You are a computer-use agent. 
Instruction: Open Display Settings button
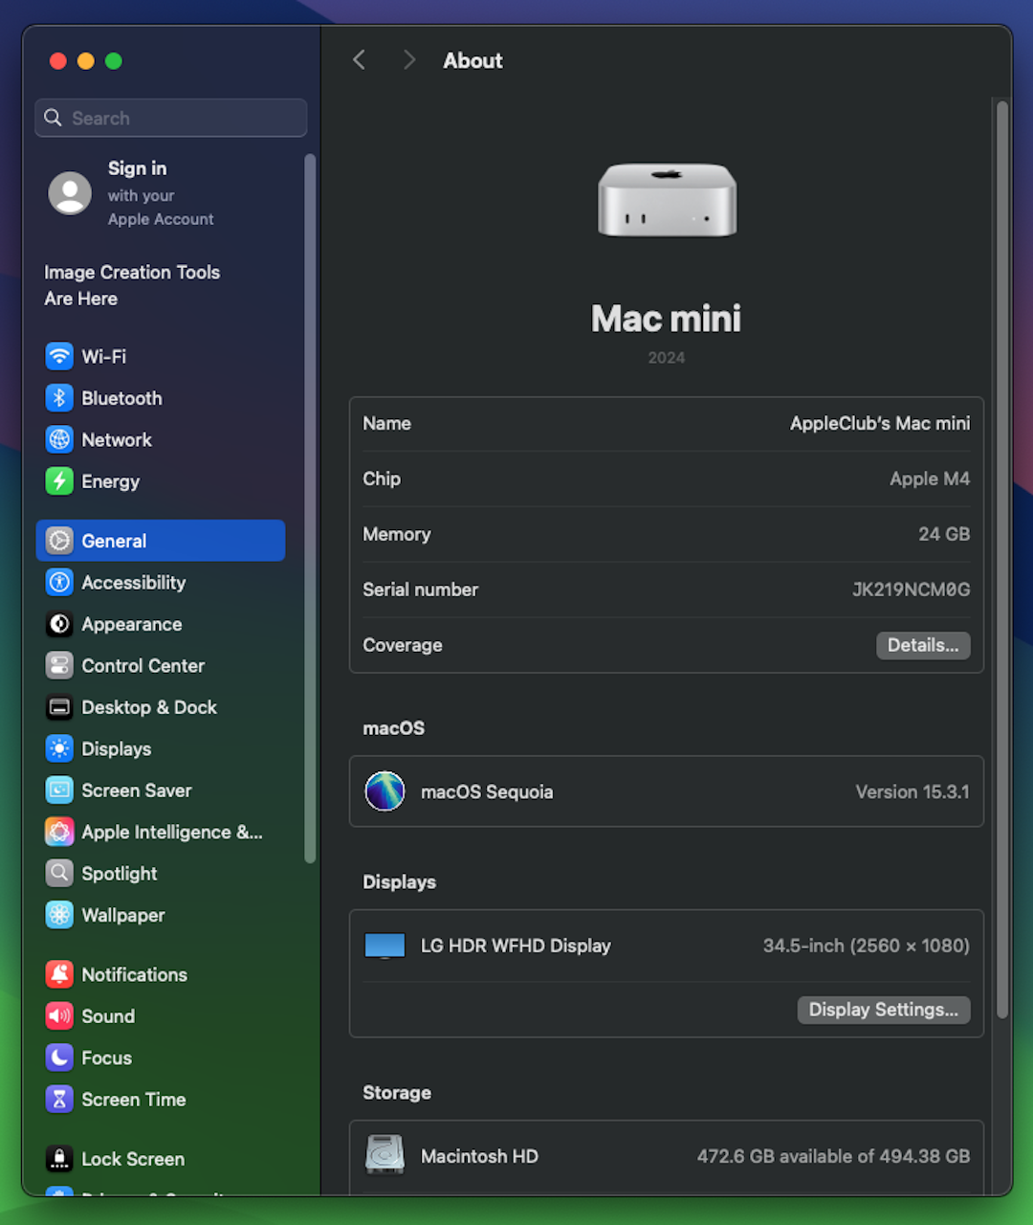coord(884,1010)
